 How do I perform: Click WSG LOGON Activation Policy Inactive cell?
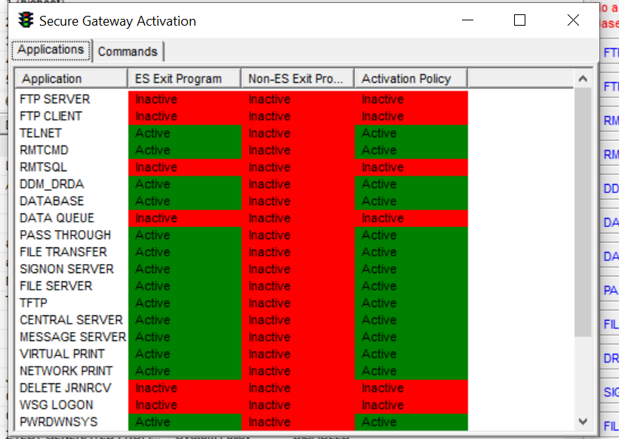pyautogui.click(x=411, y=405)
